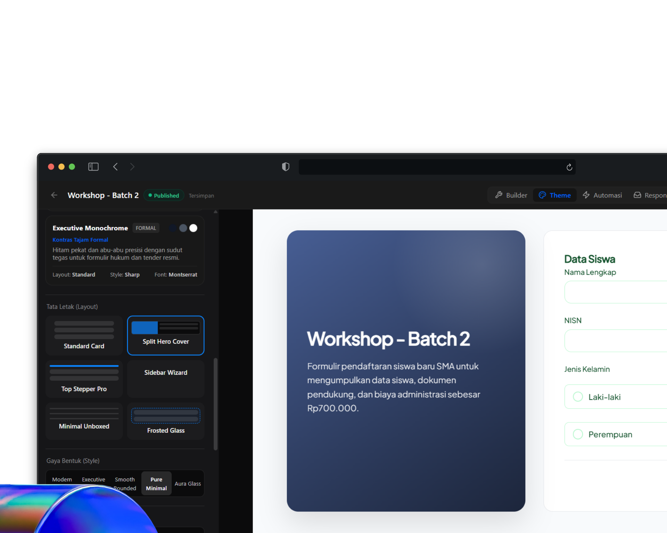
Task: Click the Nama Lengkap input field
Action: [616, 292]
